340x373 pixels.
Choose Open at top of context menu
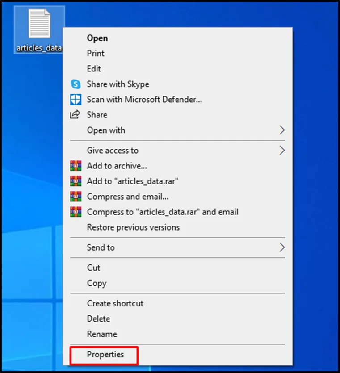click(97, 38)
